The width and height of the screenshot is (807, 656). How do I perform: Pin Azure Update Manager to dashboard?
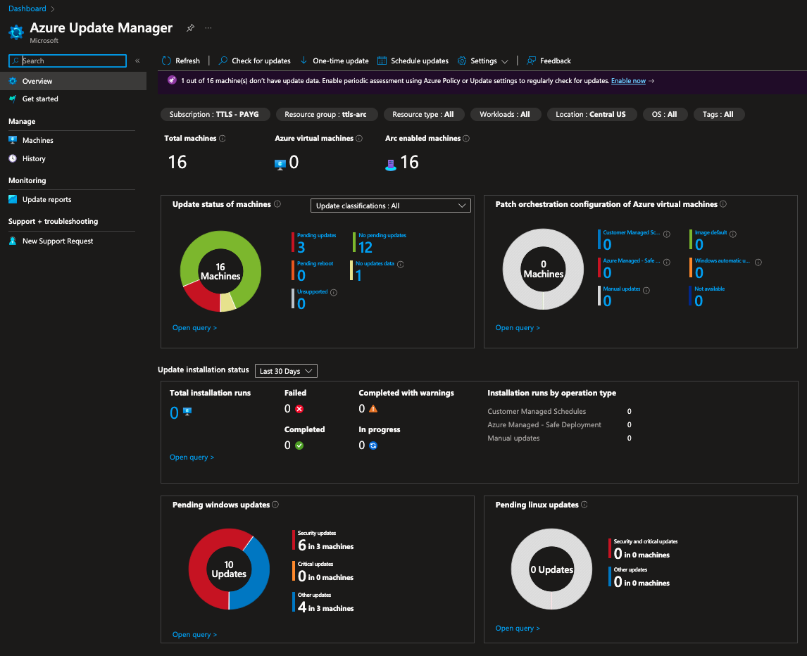point(190,27)
